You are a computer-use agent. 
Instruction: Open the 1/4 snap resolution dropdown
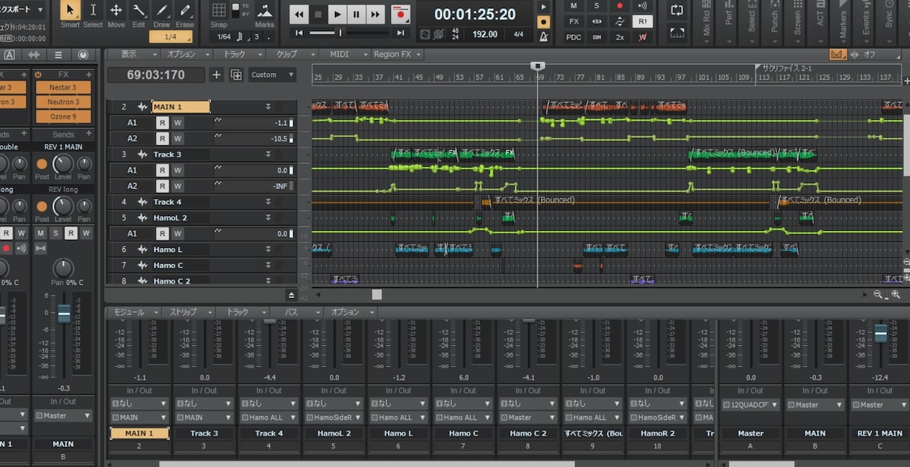(171, 36)
